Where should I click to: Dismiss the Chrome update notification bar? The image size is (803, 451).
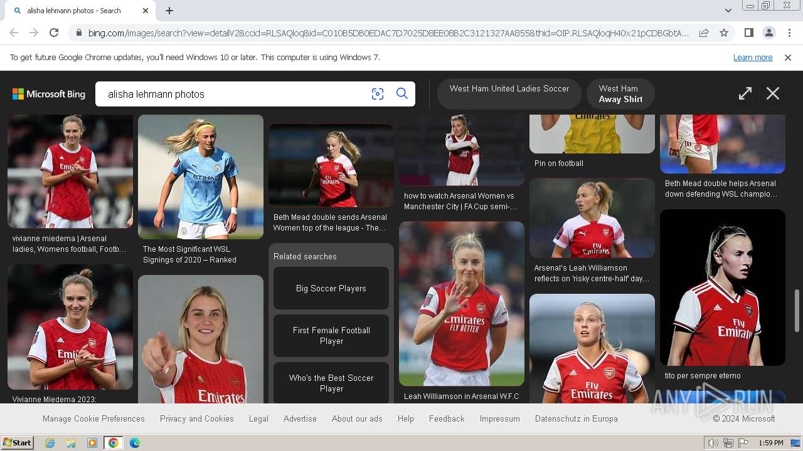coord(788,58)
